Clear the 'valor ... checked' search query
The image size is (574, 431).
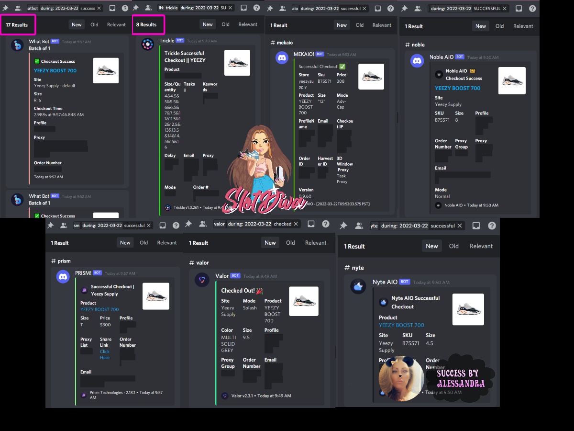click(296, 224)
